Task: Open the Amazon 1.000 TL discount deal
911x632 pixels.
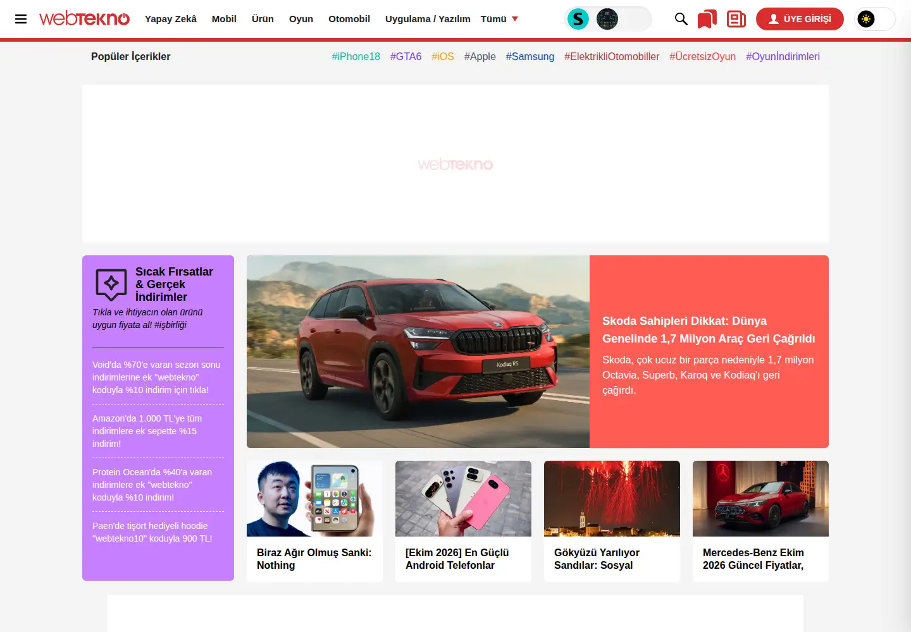Action: click(147, 431)
